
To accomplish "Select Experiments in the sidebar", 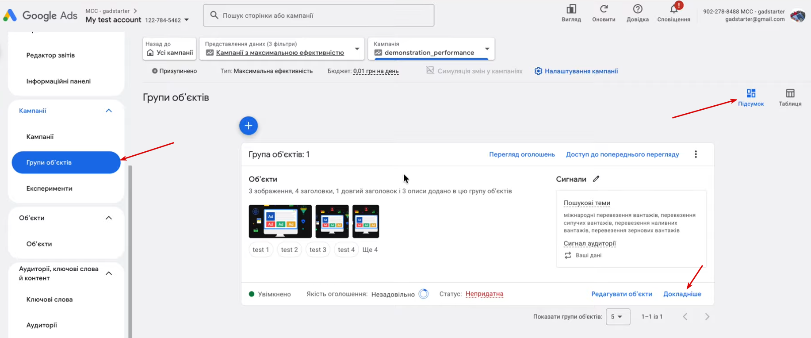I will tap(49, 188).
